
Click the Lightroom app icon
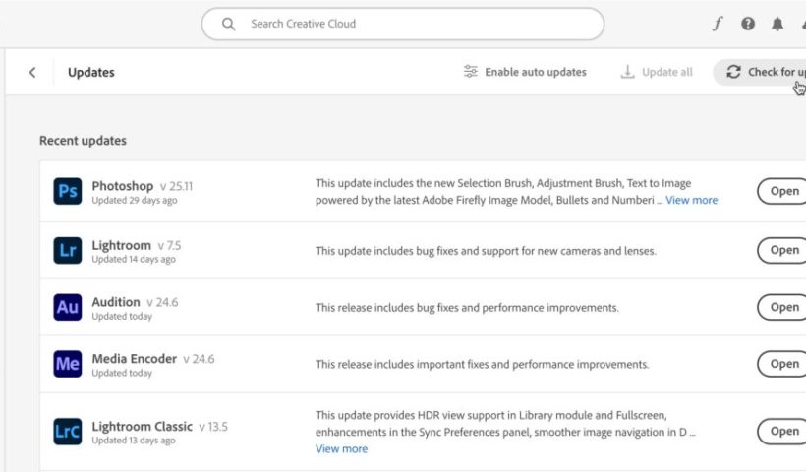coord(68,251)
